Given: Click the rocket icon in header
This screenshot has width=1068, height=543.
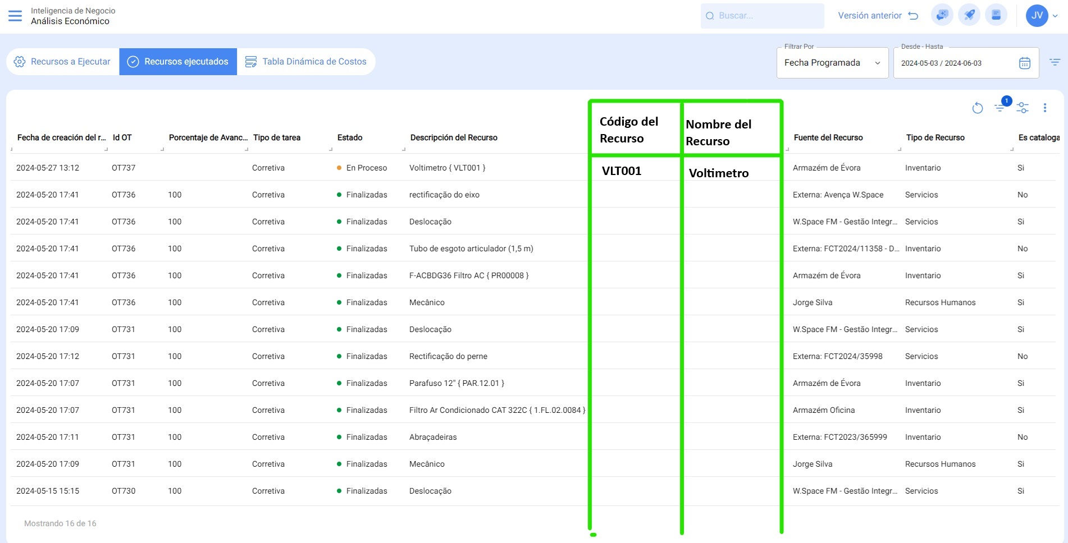Looking at the screenshot, I should (969, 15).
